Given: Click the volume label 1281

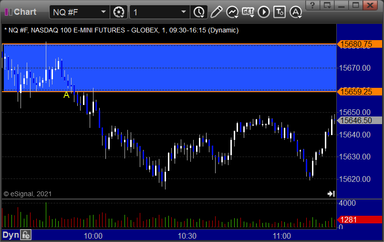Looking at the screenshot, I should point(359,220).
